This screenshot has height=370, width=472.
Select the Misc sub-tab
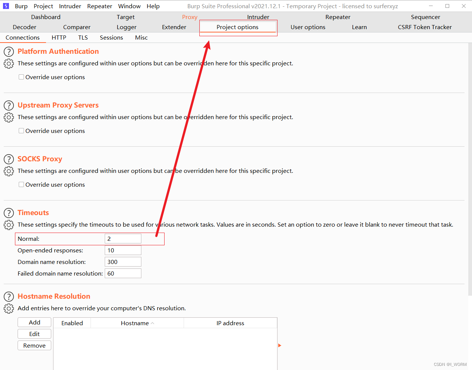pos(141,37)
